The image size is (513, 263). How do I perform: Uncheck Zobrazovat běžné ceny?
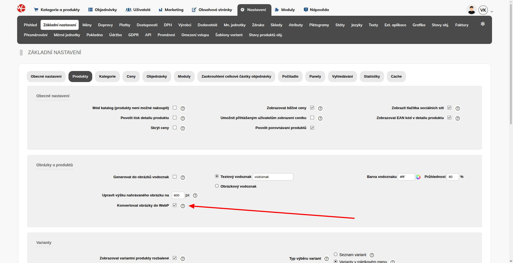pyautogui.click(x=312, y=108)
